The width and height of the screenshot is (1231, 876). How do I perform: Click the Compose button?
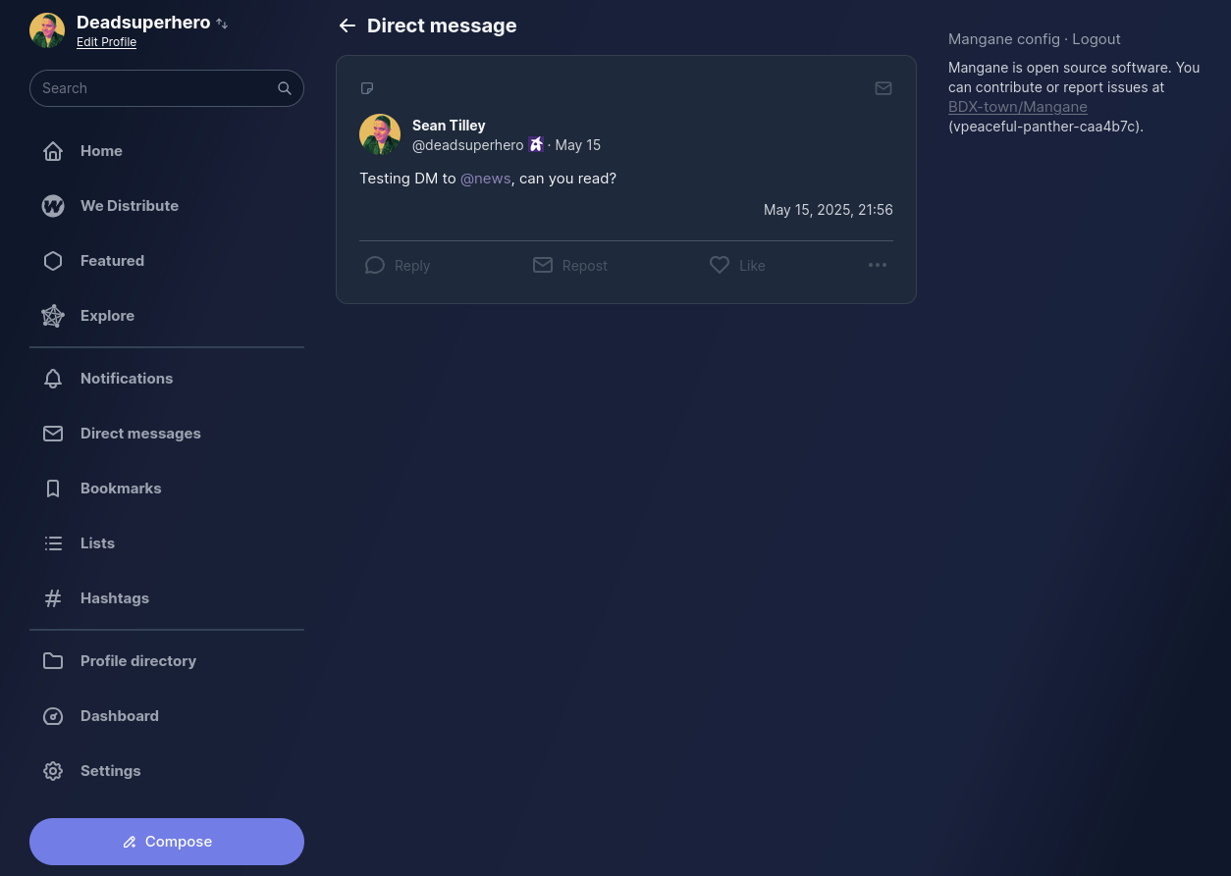167,842
